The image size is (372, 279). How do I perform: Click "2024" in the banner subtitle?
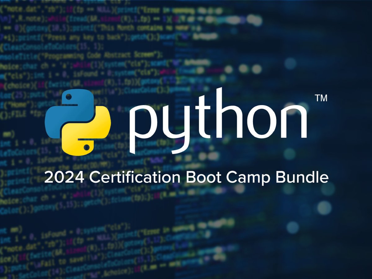pyautogui.click(x=64, y=178)
